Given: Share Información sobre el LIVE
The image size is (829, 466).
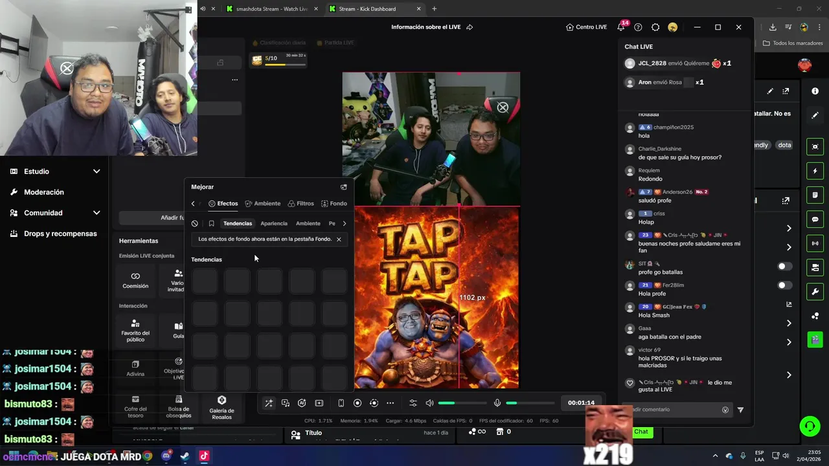Looking at the screenshot, I should [470, 27].
